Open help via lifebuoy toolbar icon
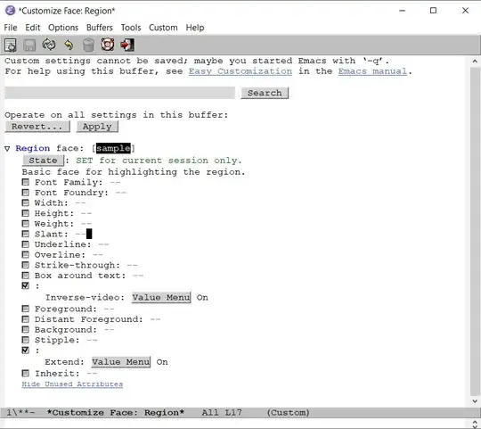481x429 pixels. [108, 45]
